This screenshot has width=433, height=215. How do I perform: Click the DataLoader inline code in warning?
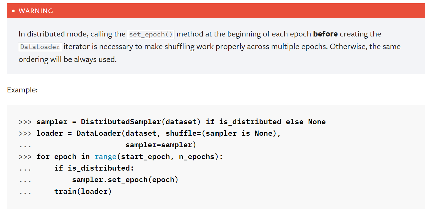(40, 47)
